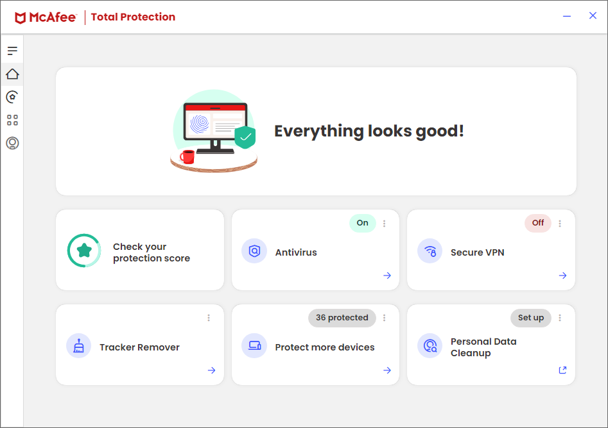Click the Secure VPN Wi-Fi lock icon
Image resolution: width=608 pixels, height=428 pixels.
pyautogui.click(x=430, y=251)
